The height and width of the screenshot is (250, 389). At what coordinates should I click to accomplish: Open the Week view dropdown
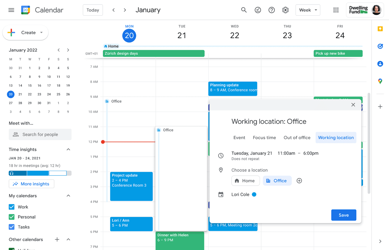308,10
